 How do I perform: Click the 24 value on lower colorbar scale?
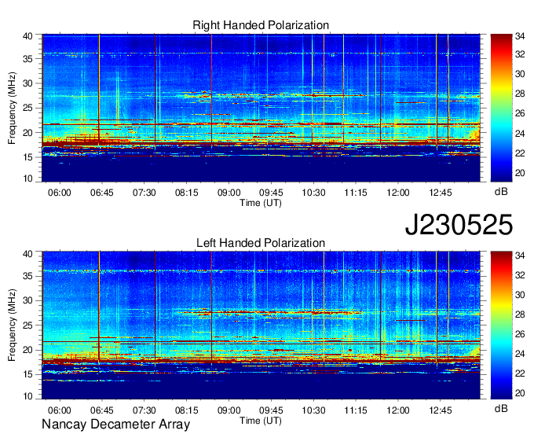point(520,354)
